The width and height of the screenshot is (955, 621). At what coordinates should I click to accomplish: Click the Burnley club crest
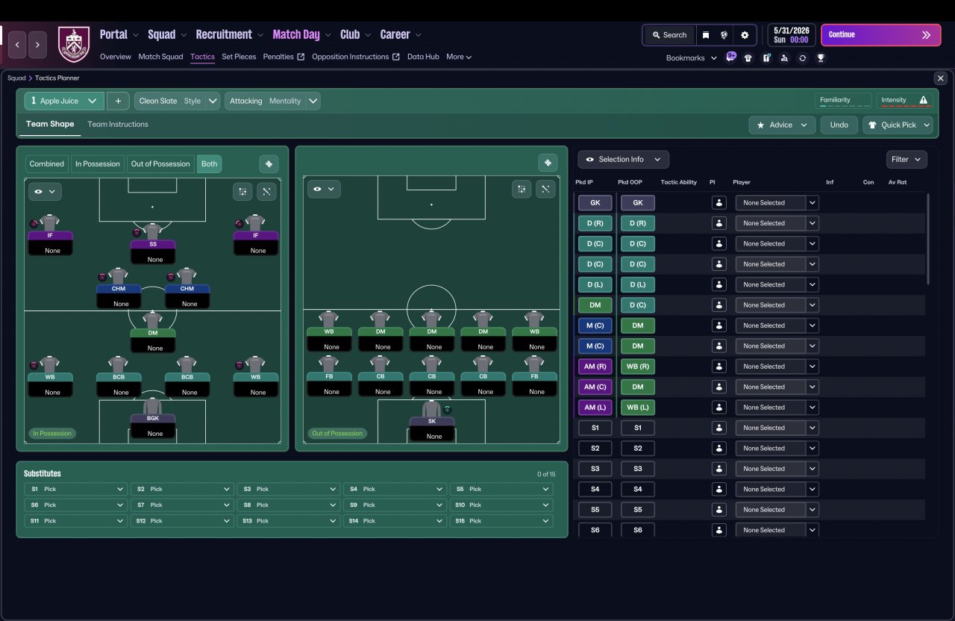[73, 45]
